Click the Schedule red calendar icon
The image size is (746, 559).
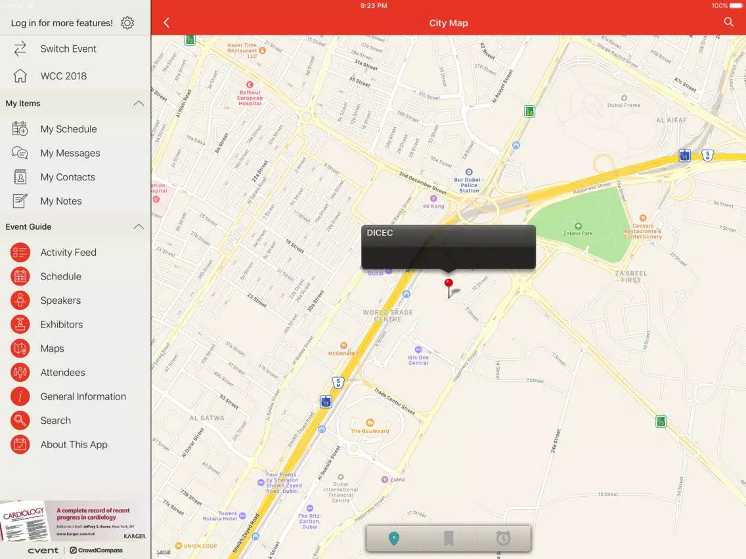coord(20,277)
